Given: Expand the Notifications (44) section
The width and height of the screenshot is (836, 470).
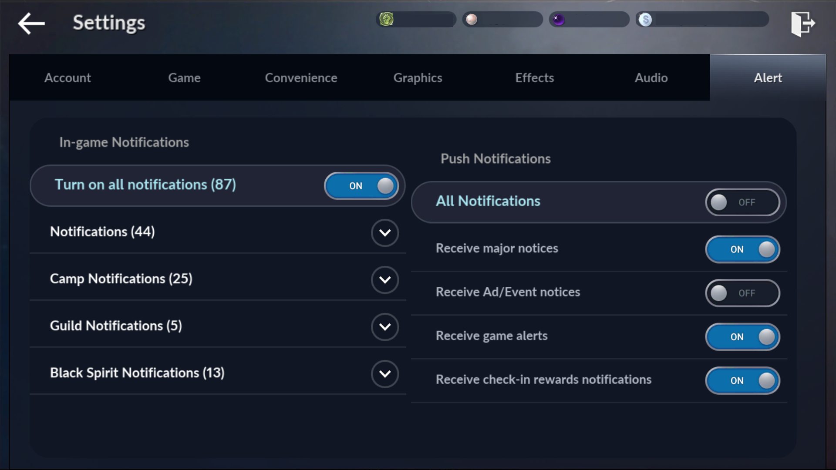Looking at the screenshot, I should (x=385, y=233).
